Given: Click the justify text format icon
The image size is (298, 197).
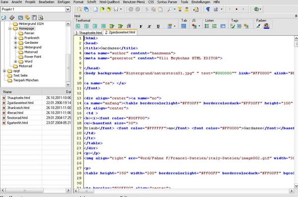Looking at the screenshot, I should (x=103, y=26).
